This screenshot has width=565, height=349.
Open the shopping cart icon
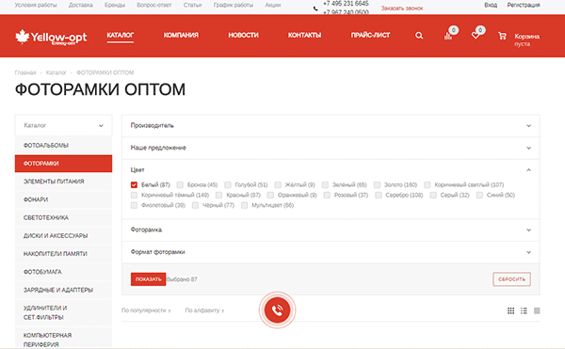tap(502, 36)
